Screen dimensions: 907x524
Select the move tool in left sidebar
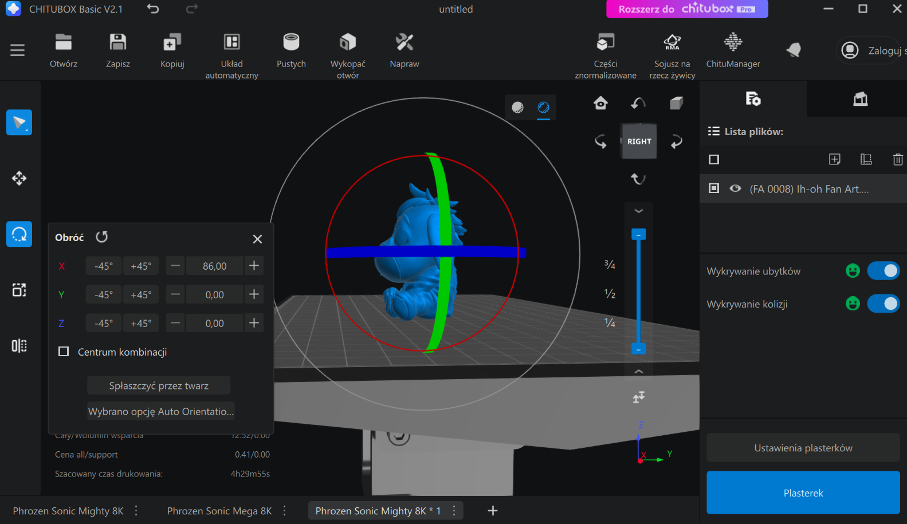point(19,178)
